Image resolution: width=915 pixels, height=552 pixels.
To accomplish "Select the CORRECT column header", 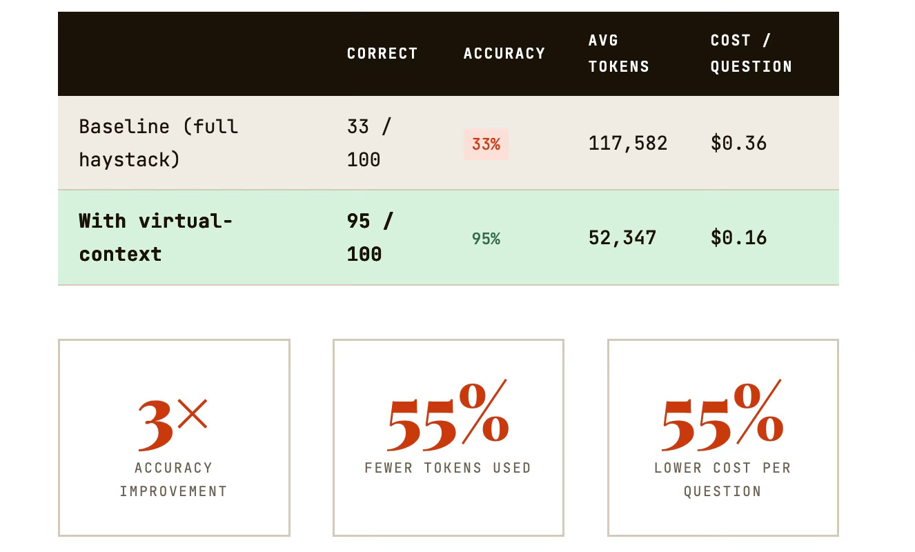I will pyautogui.click(x=382, y=53).
